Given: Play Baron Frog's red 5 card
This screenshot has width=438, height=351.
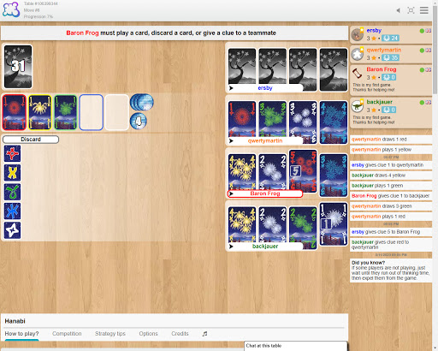Looking at the screenshot, I should point(303,171).
